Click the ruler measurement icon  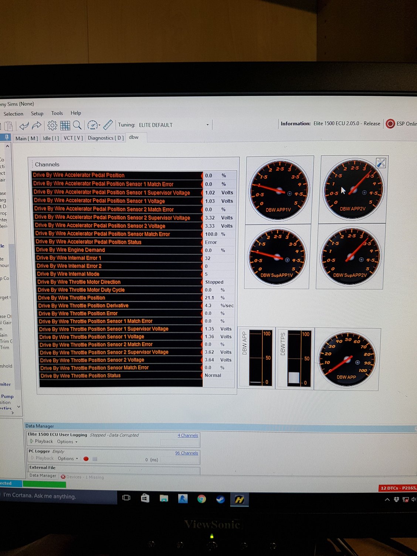[x=109, y=125]
